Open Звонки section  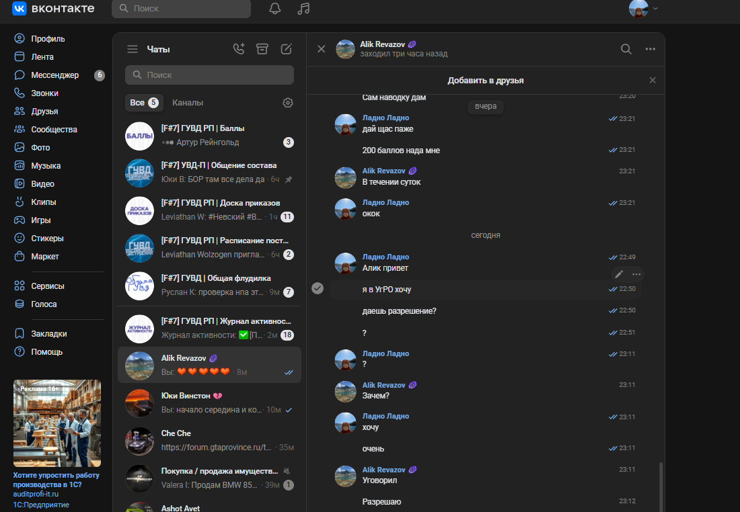[36, 93]
